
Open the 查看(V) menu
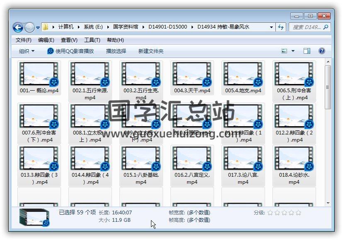tap(69, 40)
